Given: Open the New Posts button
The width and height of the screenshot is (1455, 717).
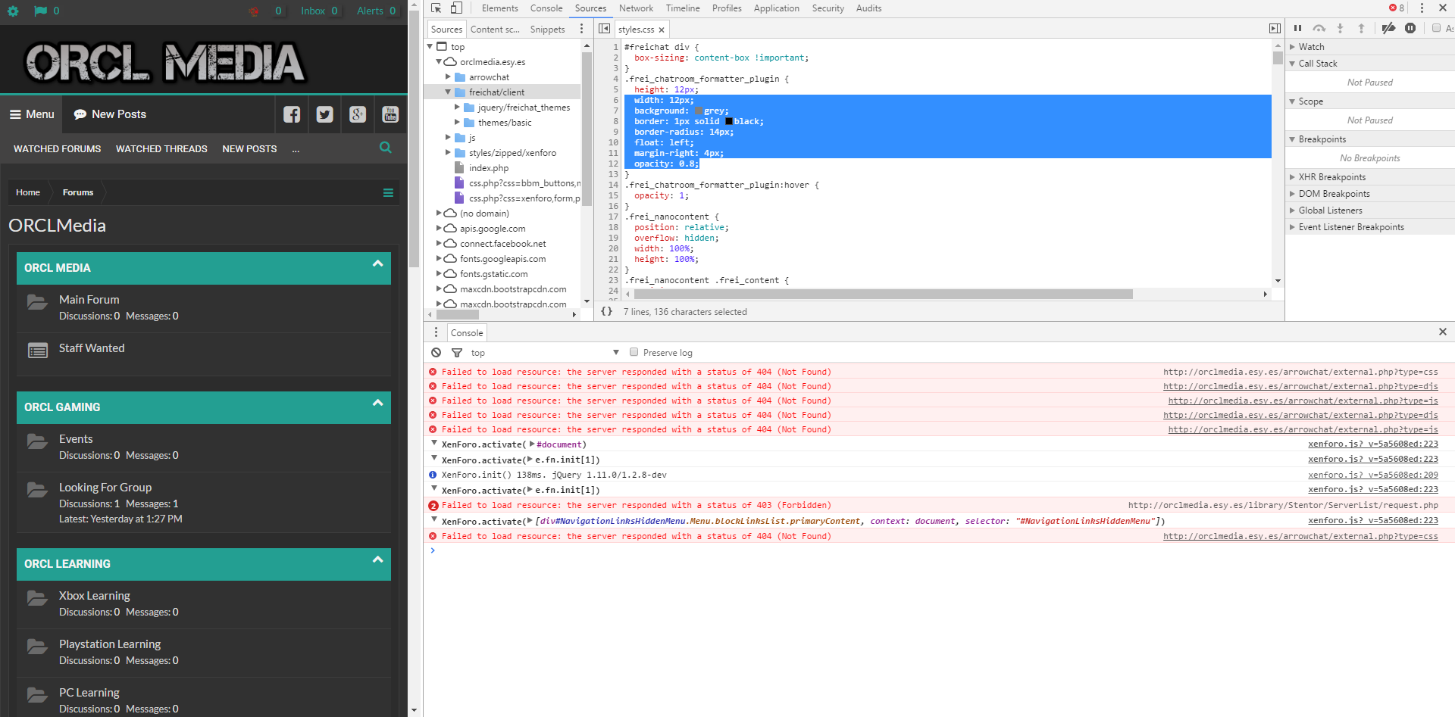Looking at the screenshot, I should (110, 114).
